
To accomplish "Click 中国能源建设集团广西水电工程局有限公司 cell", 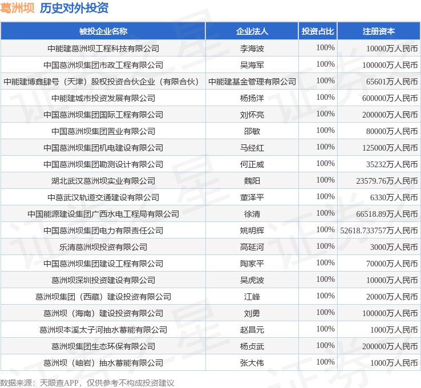I will pos(103,214).
